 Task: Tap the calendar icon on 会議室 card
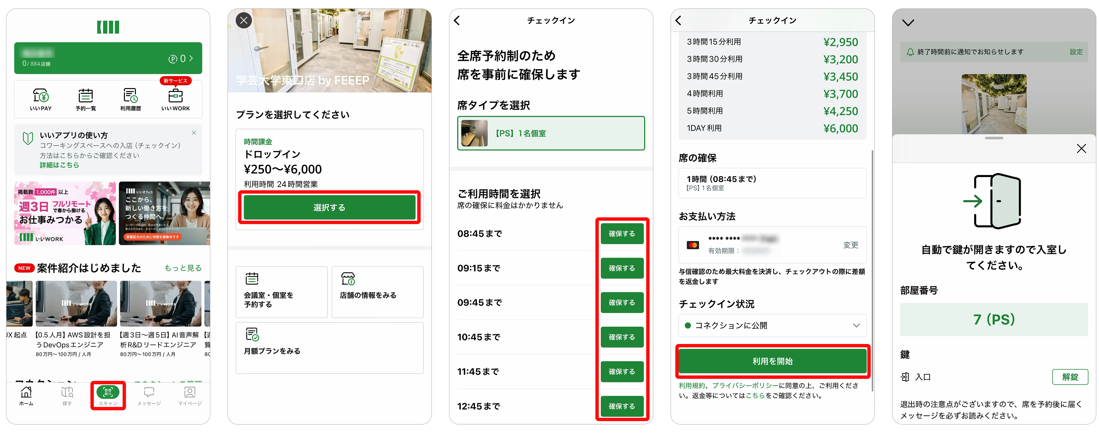click(252, 279)
